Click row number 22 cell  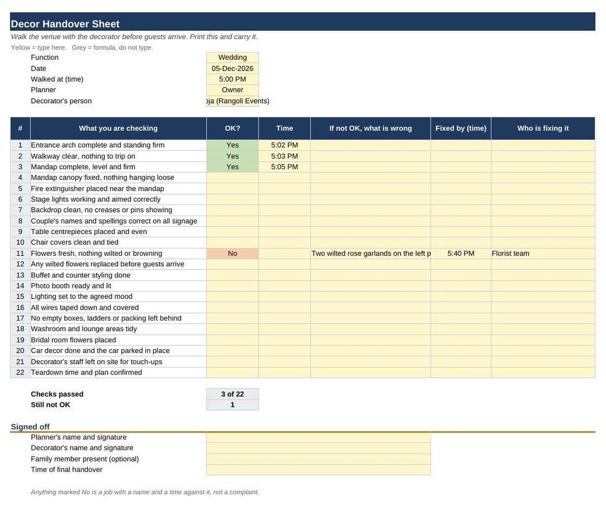(20, 373)
